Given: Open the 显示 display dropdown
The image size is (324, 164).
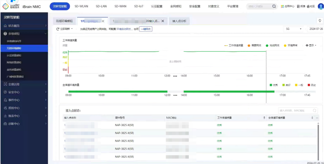Looking at the screenshot, I should [311, 45].
